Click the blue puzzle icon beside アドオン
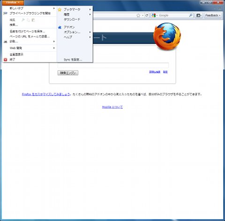Screen dimensions: 225x221 pyautogui.click(x=60, y=27)
